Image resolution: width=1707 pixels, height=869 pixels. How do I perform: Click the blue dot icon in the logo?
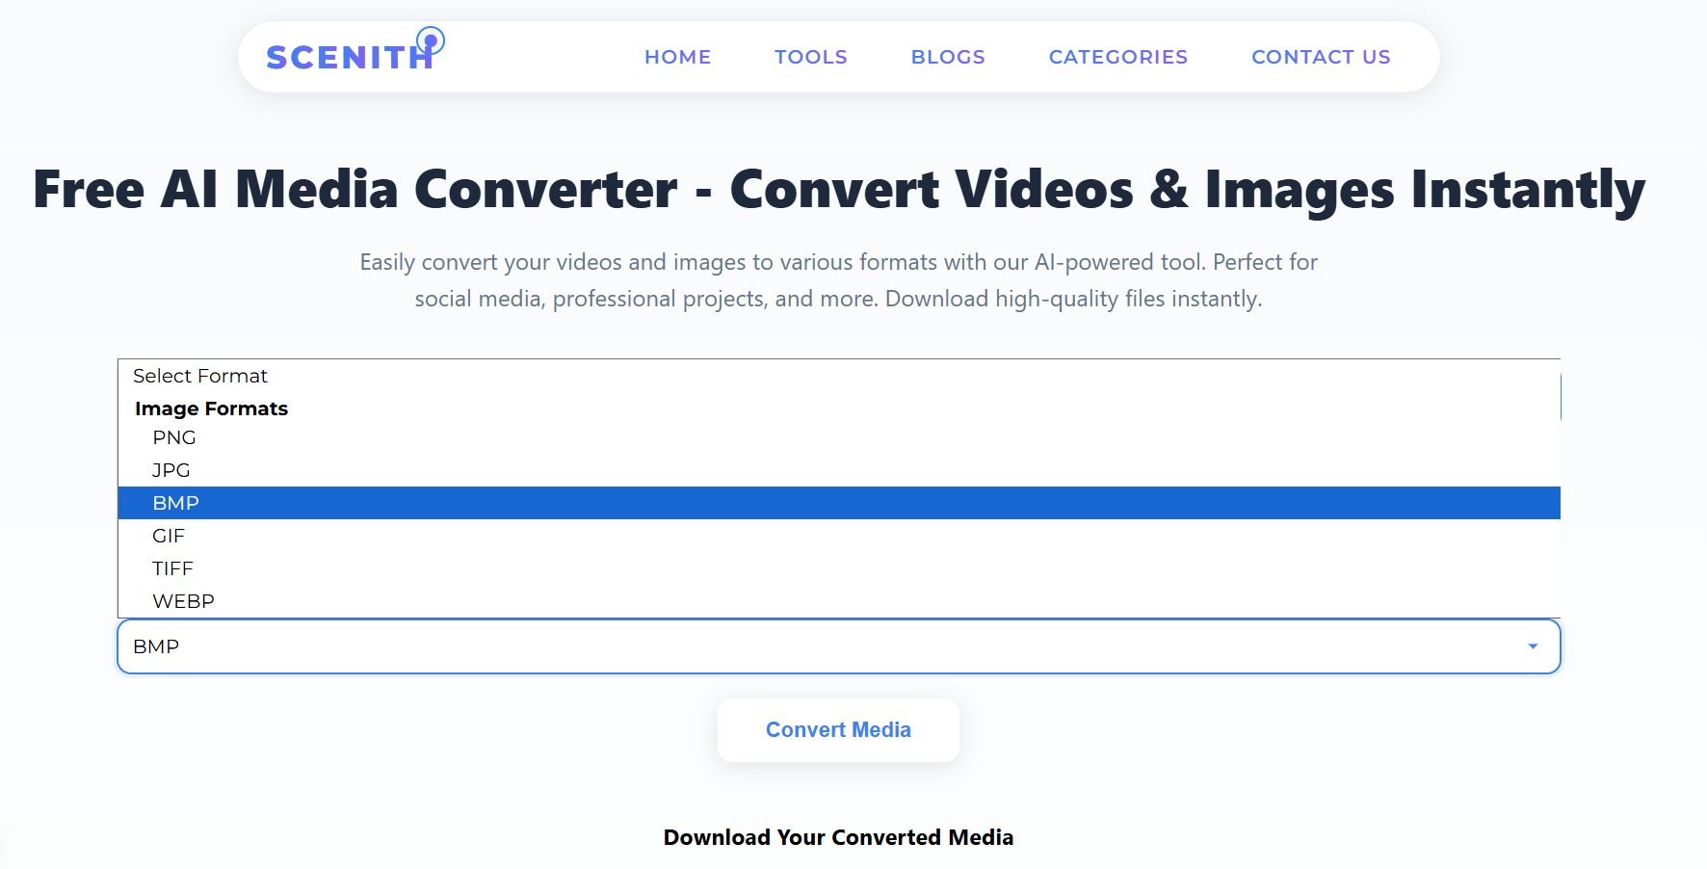coord(431,40)
